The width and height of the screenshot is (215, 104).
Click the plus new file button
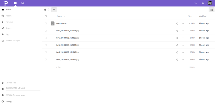click(x=54, y=10)
